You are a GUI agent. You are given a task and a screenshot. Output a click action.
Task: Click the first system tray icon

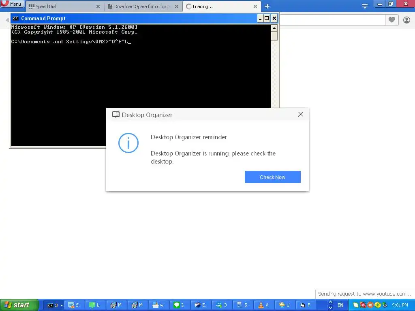tap(356, 305)
